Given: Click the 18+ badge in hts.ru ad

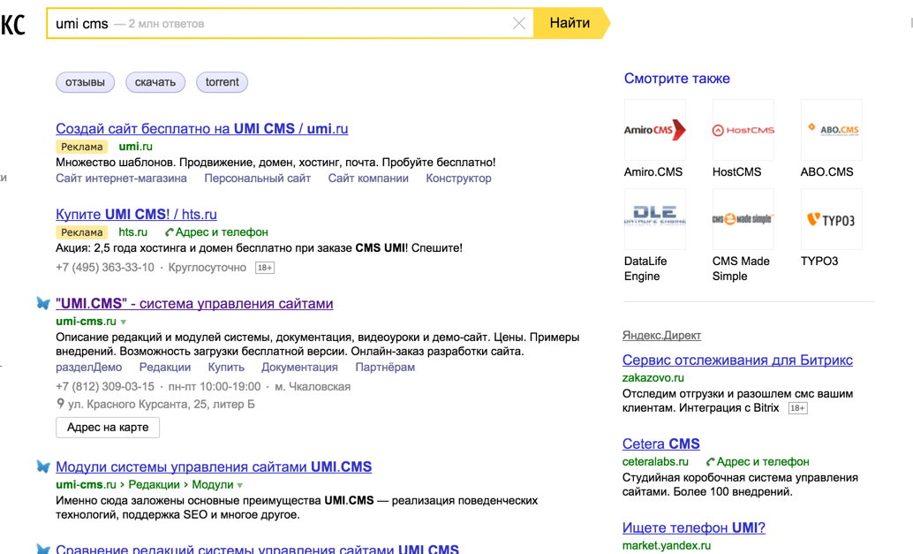Looking at the screenshot, I should pos(265,268).
